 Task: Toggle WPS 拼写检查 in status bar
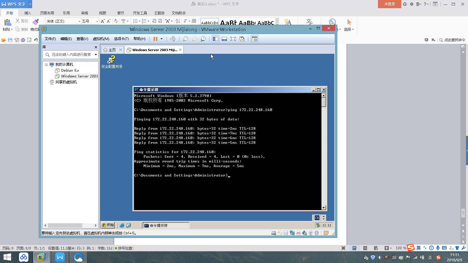coord(124,248)
